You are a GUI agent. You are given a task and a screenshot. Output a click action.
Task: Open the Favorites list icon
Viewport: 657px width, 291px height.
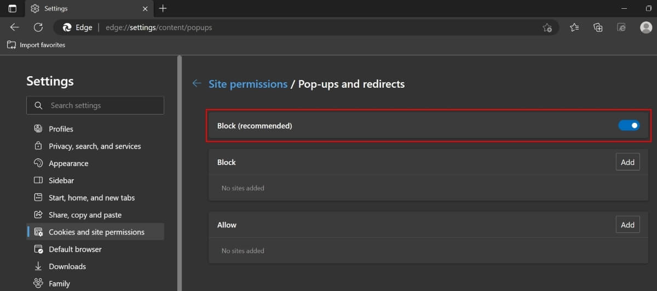point(574,27)
